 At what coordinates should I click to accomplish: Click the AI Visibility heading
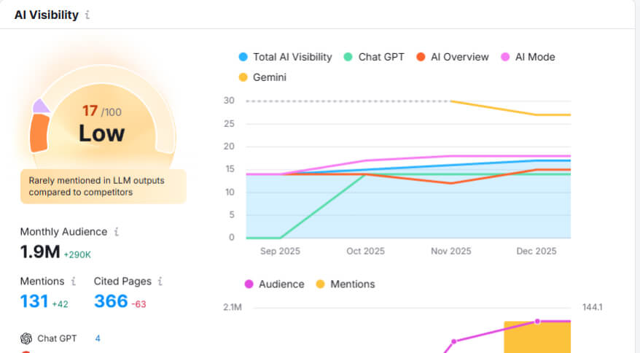coord(47,15)
